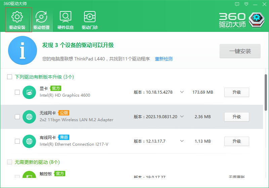Click the 发现 3 个设备的驱动可以升级 heading
Image resolution: width=269 pixels, height=188 pixels.
pos(78,45)
